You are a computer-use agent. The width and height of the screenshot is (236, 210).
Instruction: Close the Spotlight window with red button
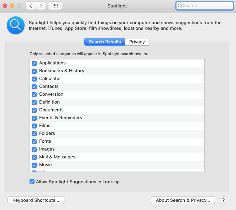[x=5, y=6]
